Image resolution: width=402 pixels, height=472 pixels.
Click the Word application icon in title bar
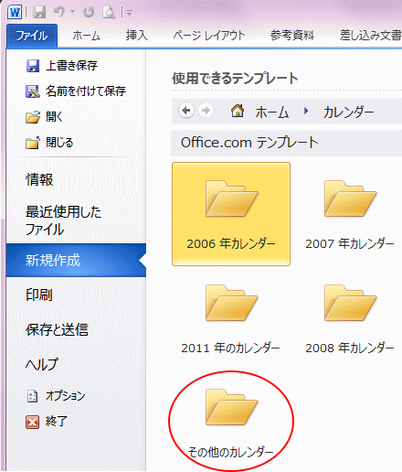(15, 12)
